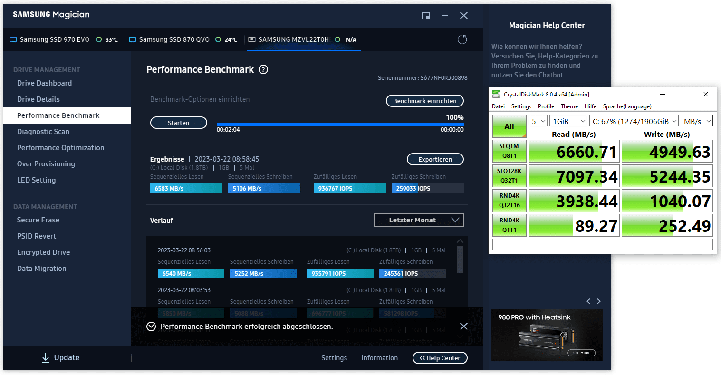Click the Help Center button in the footer
This screenshot has width=721, height=375.
coord(440,358)
